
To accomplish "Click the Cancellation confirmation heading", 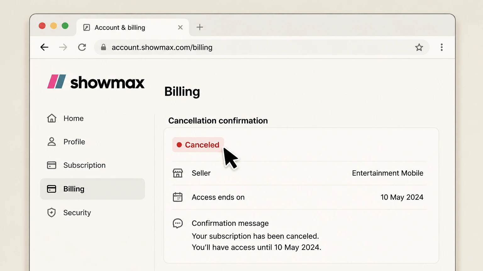I will (218, 121).
